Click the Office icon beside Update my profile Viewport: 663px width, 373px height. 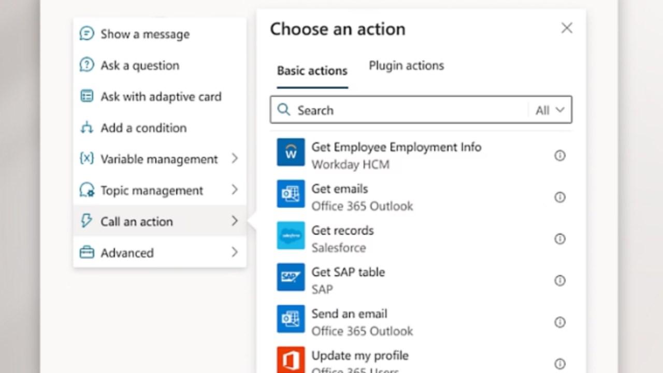pyautogui.click(x=291, y=360)
